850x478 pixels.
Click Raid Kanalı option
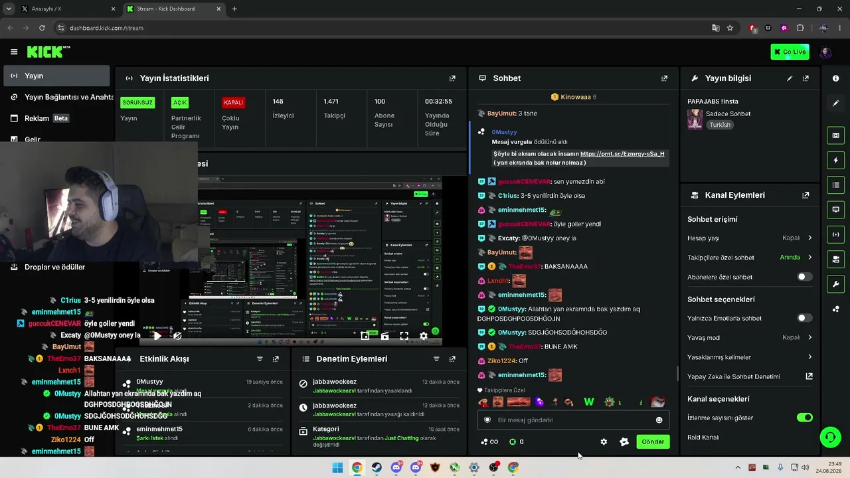pos(703,437)
